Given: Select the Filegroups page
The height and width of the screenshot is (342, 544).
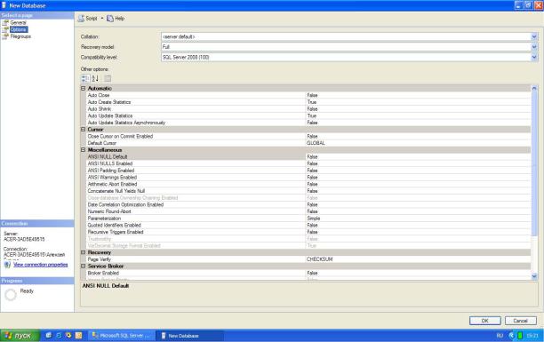Looking at the screenshot, I should 20,36.
